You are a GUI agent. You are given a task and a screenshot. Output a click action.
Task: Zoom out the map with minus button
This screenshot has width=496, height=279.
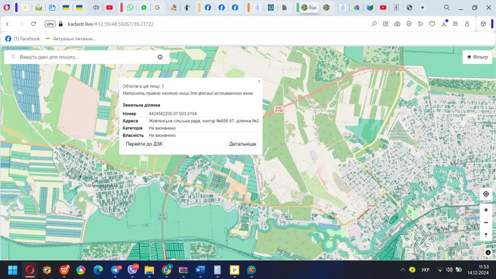(x=486, y=222)
